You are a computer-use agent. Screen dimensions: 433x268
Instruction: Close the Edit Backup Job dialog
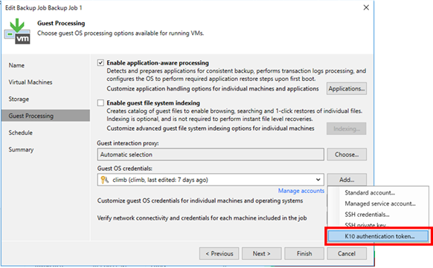pyautogui.click(x=366, y=7)
